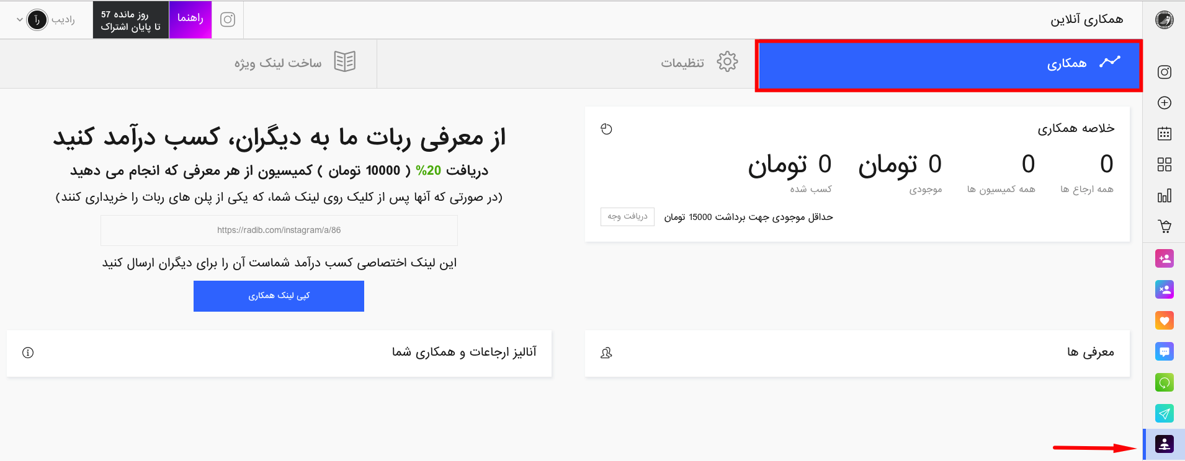
Task: Click the خلاصه همکاری heading
Action: click(1076, 128)
